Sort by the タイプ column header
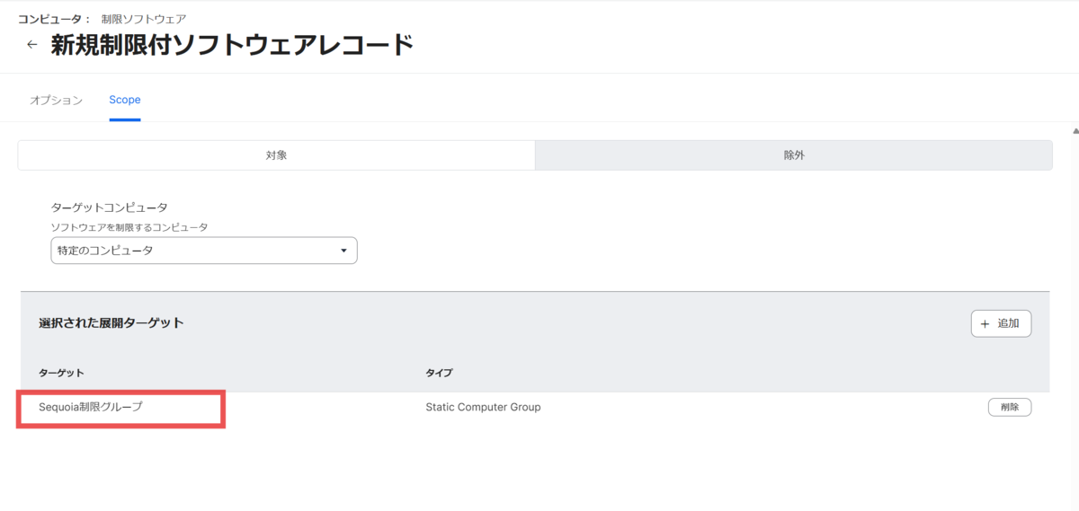This screenshot has height=511, width=1079. (x=439, y=373)
